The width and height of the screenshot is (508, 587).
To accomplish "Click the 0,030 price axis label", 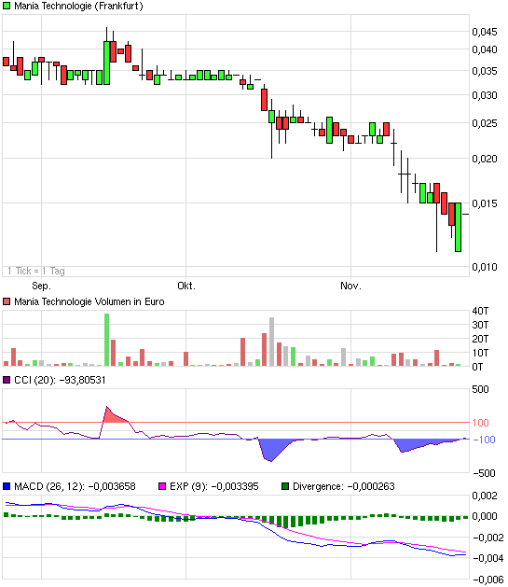I will 485,95.
